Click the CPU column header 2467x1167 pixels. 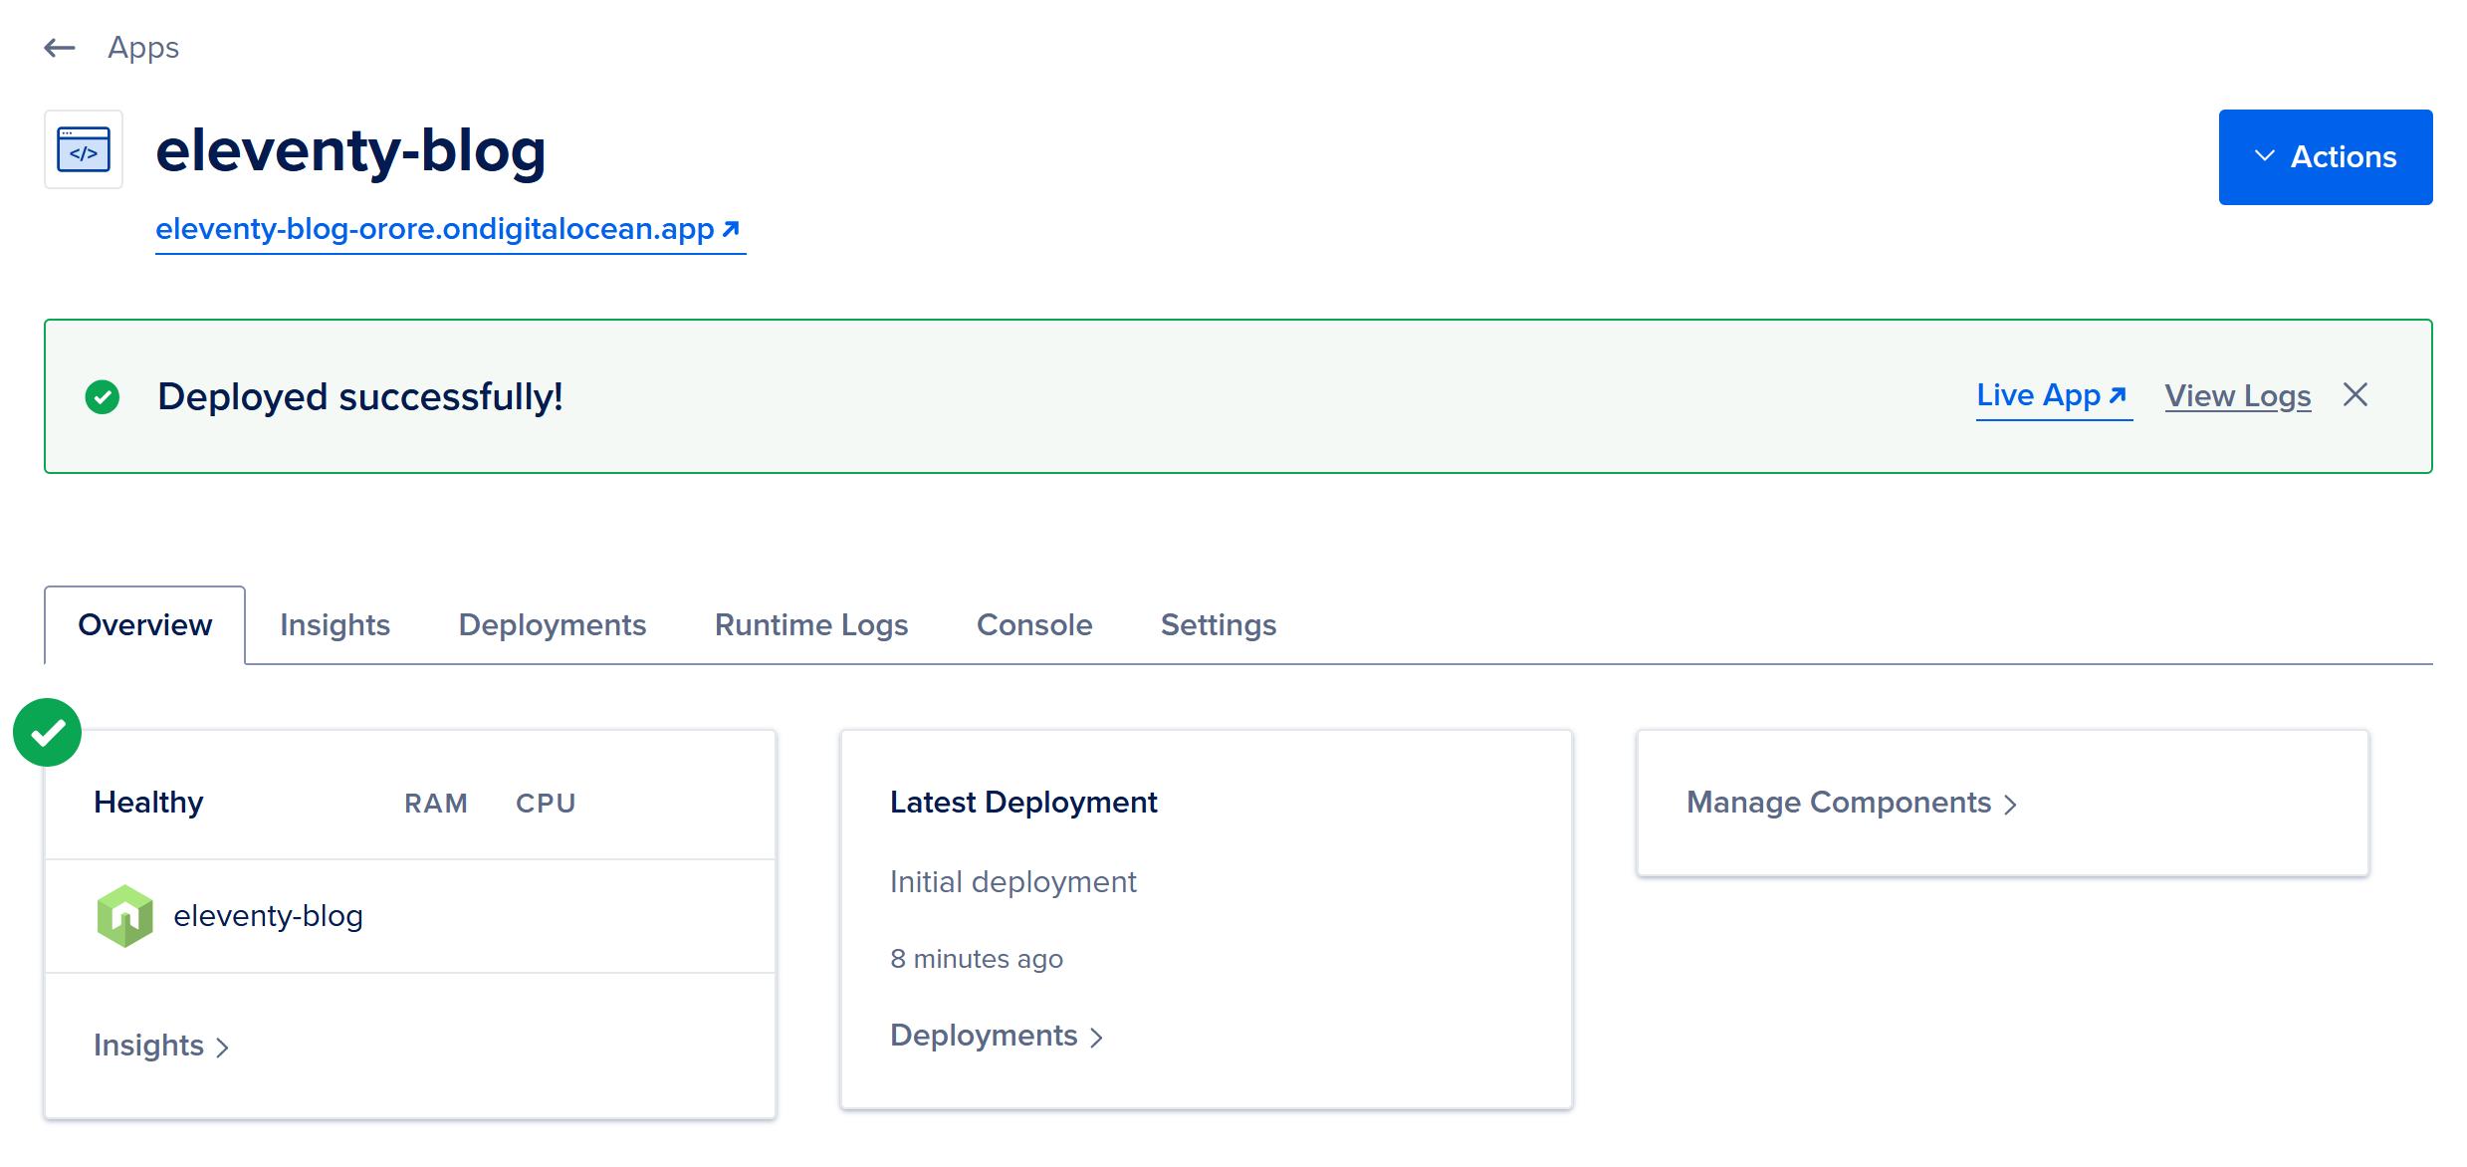[x=546, y=804]
